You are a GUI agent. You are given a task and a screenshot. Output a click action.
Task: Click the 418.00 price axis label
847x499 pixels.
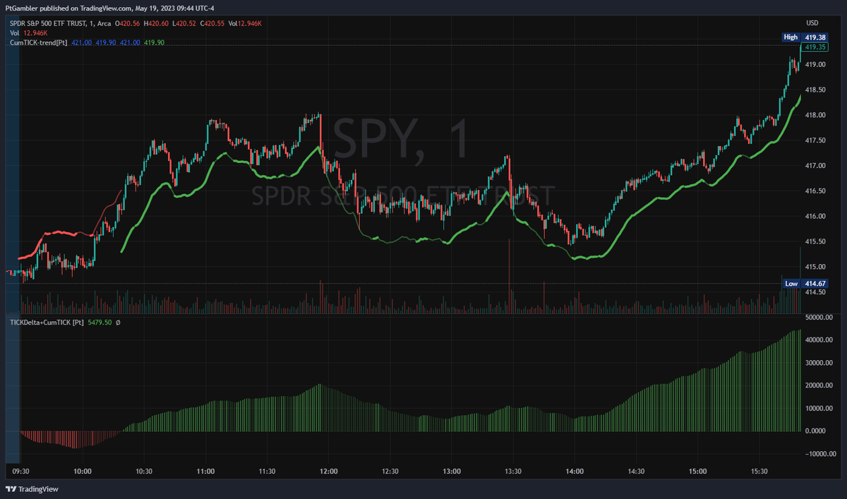click(815, 115)
